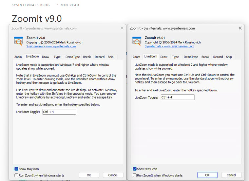The image size is (249, 181).
Task: Click 'ZoomIt v8.01' version text in right dialog
Action: pyautogui.click(x=155, y=38)
